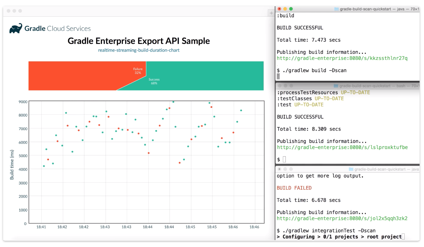The height and width of the screenshot is (247, 424).
Task: Click the Gradle Cloud Services header text
Action: [x=58, y=29]
